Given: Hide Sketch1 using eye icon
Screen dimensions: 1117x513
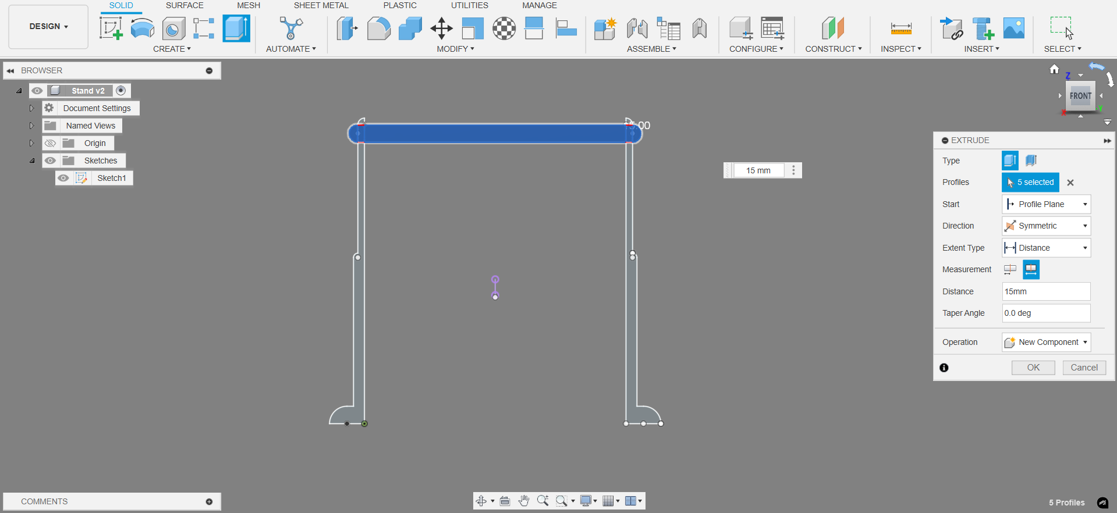Looking at the screenshot, I should click(63, 178).
